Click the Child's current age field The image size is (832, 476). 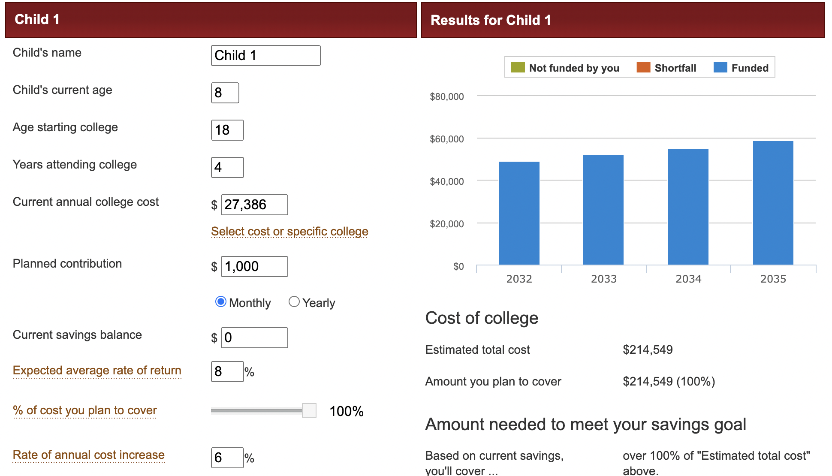pos(225,93)
